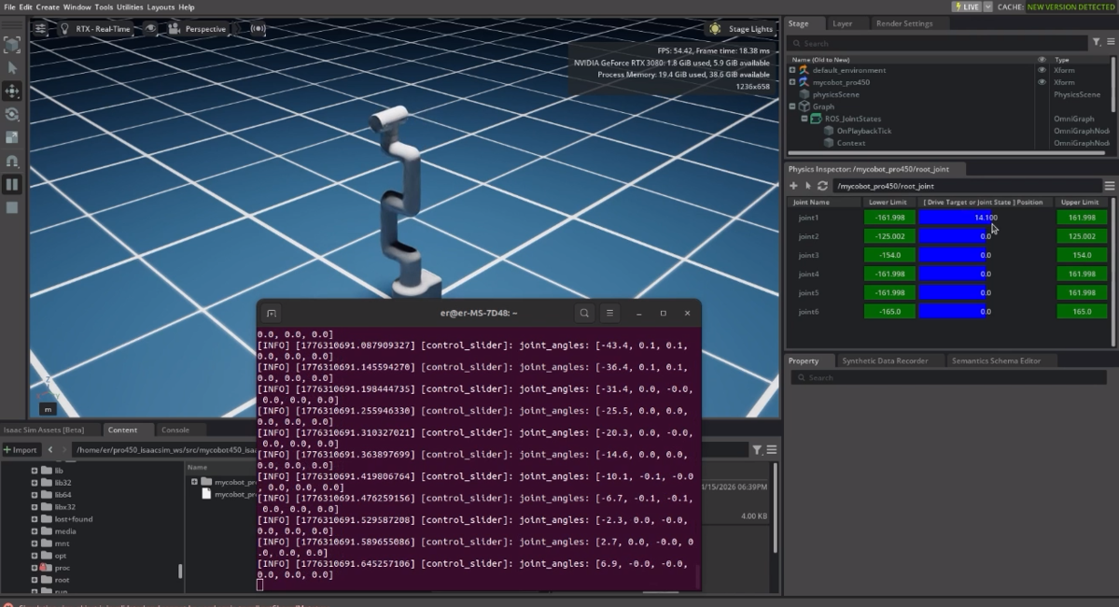The width and height of the screenshot is (1119, 607).
Task: Click the terminal search icon
Action: click(x=583, y=313)
